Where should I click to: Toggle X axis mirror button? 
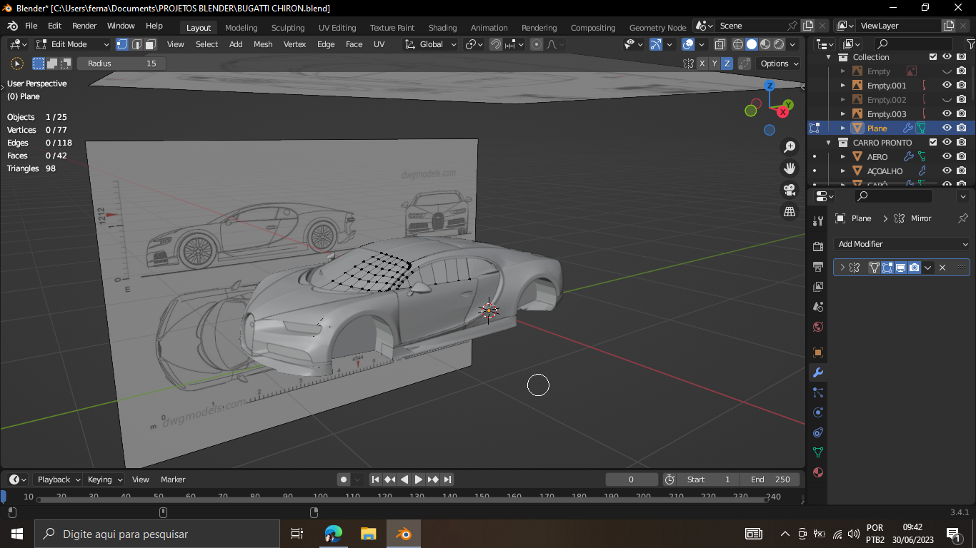coord(702,64)
